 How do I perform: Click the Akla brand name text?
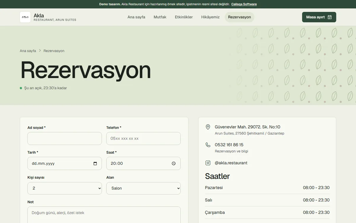click(x=39, y=15)
